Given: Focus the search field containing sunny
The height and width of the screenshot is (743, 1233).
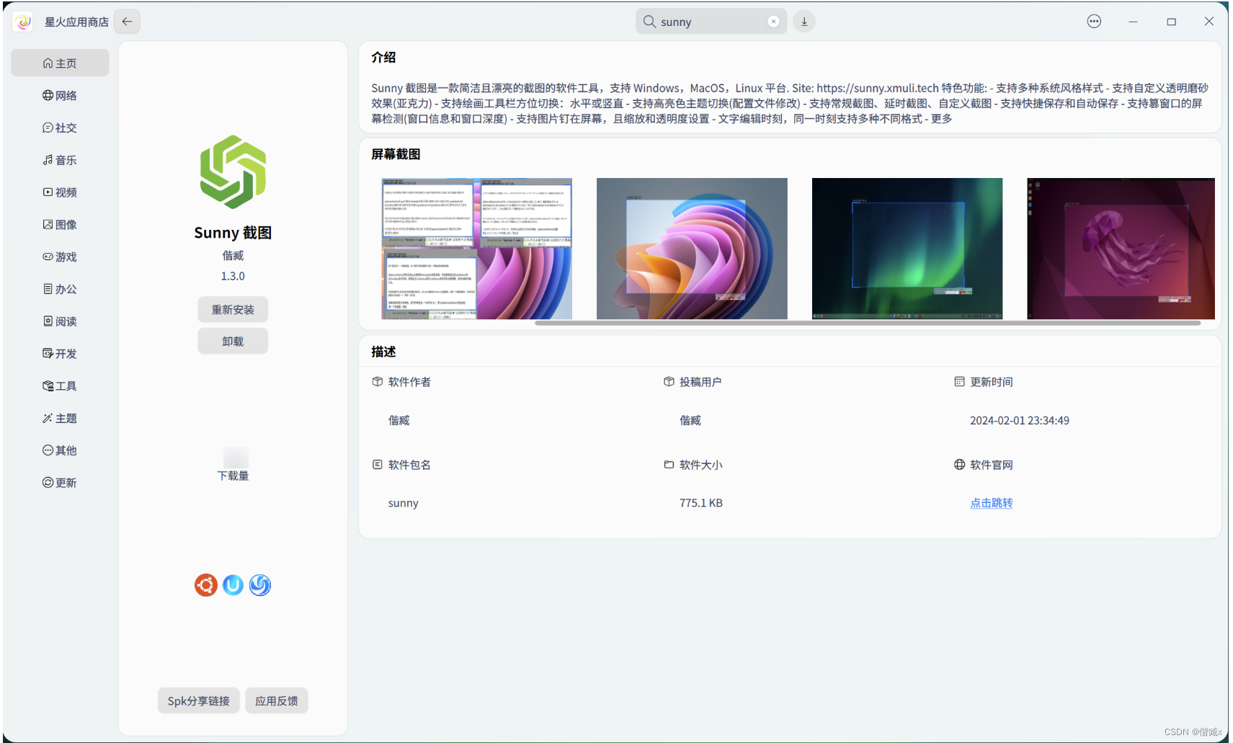Looking at the screenshot, I should coord(711,22).
